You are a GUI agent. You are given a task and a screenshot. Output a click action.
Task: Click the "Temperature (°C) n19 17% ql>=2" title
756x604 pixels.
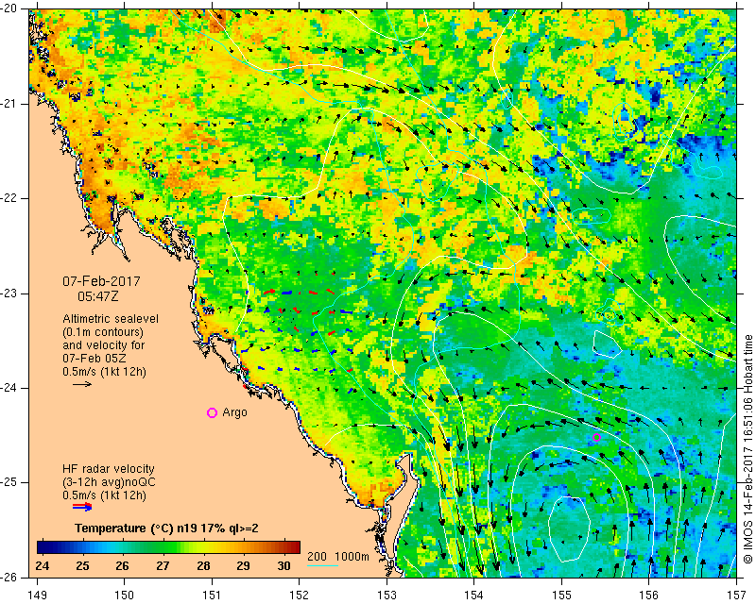tap(166, 528)
